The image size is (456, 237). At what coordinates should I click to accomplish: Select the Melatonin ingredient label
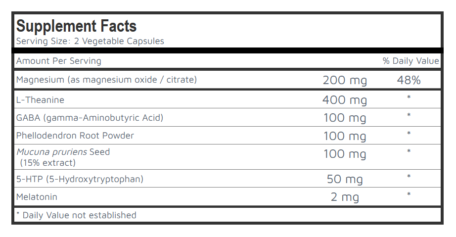click(x=37, y=197)
